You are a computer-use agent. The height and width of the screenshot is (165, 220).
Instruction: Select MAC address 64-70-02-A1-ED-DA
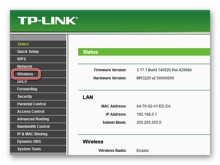pos(154,106)
